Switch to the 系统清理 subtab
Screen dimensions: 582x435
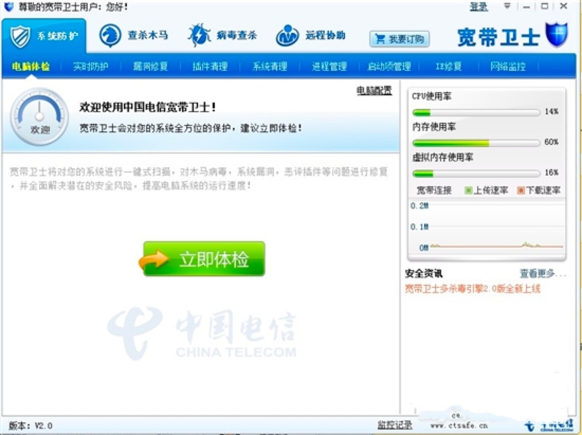(x=270, y=67)
